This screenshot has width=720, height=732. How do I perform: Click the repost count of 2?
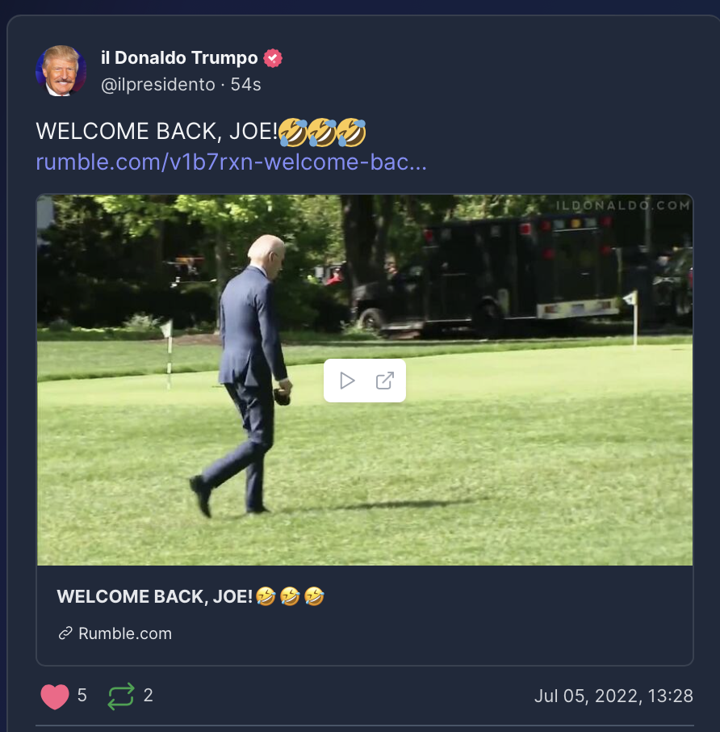[x=149, y=695]
